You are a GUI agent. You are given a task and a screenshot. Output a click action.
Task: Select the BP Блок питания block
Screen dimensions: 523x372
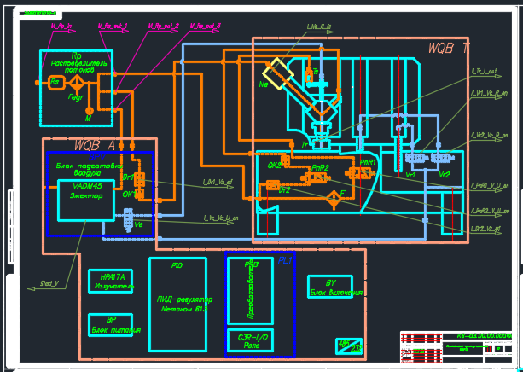111,325
